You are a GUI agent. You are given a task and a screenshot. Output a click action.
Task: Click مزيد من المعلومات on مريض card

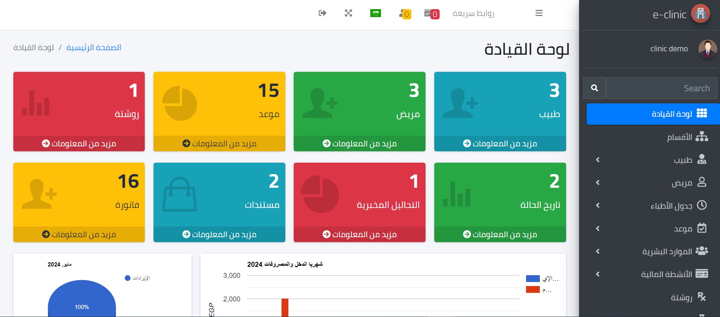pos(360,144)
